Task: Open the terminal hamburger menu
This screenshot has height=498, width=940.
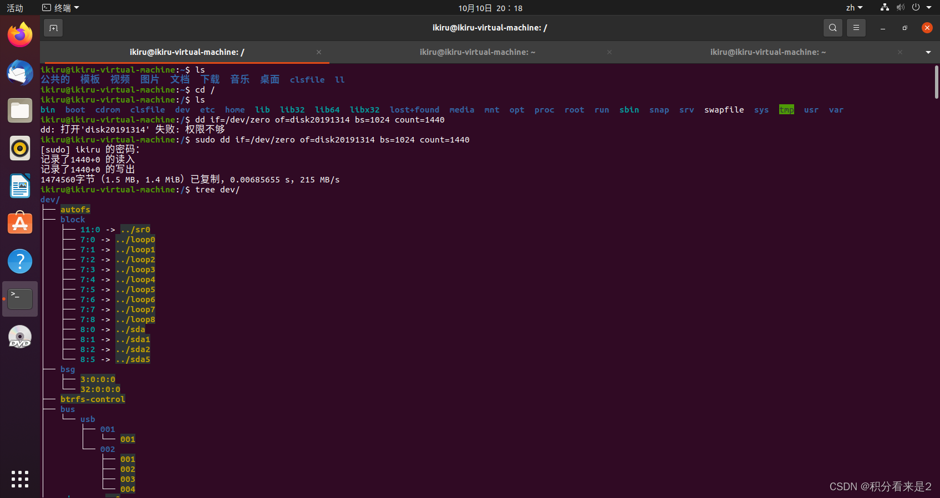Action: click(856, 28)
